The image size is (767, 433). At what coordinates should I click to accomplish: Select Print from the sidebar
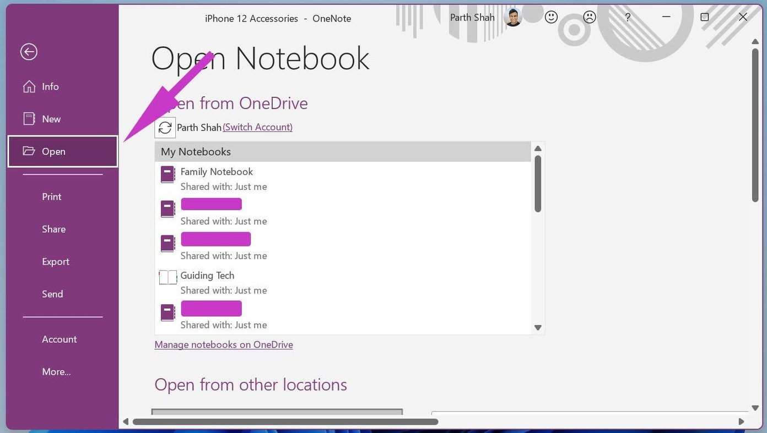click(51, 196)
